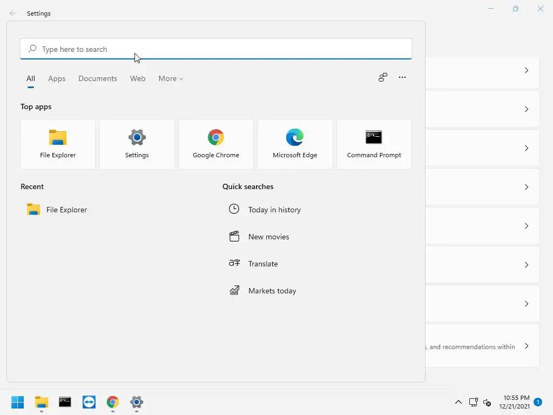Switch to the All search tab
The image size is (553, 415).
point(31,79)
